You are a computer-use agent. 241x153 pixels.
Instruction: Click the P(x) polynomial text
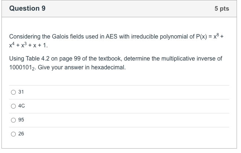pos(201,37)
